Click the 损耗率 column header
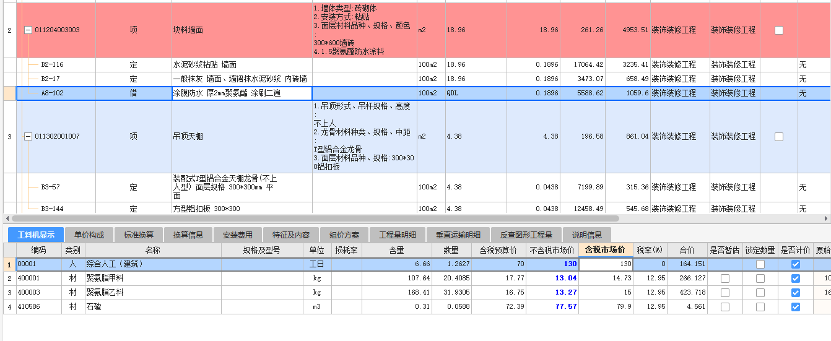The width and height of the screenshot is (831, 341). pyautogui.click(x=347, y=250)
